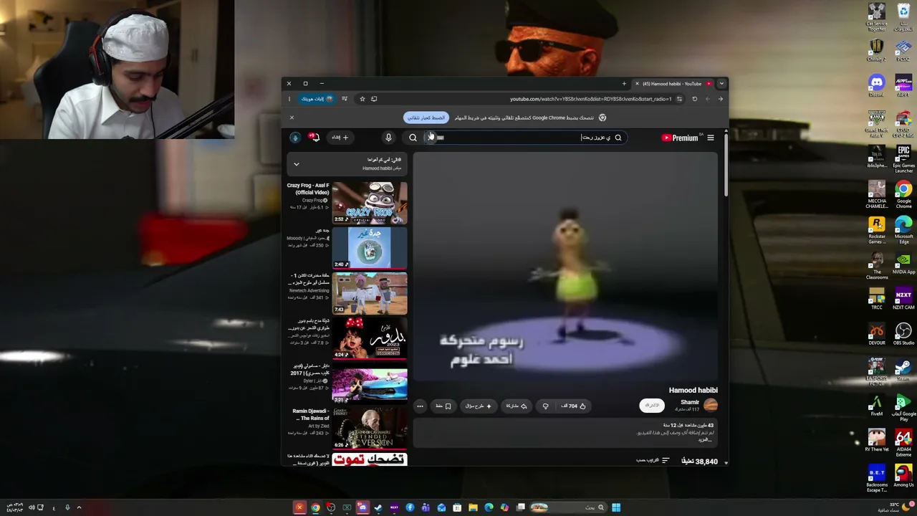Click the search magnifier inside the search box

point(618,138)
